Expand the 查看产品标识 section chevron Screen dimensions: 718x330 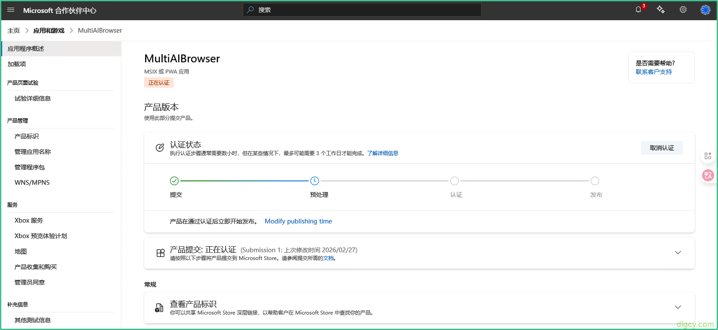pos(678,307)
